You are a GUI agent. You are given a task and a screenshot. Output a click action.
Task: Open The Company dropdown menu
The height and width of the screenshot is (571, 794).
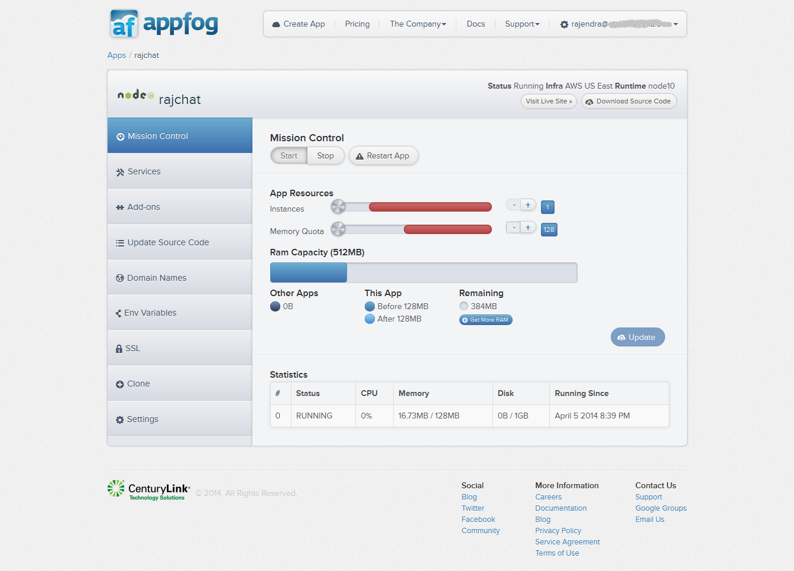[x=417, y=24]
